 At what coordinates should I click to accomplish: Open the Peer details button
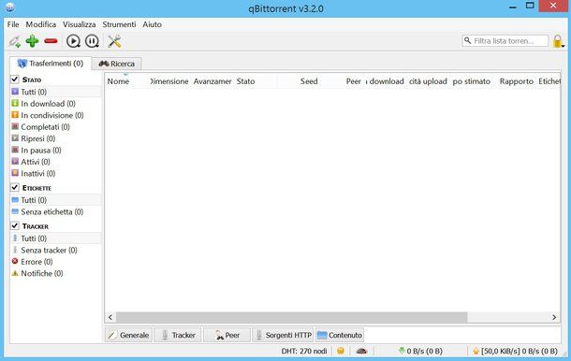tap(227, 335)
